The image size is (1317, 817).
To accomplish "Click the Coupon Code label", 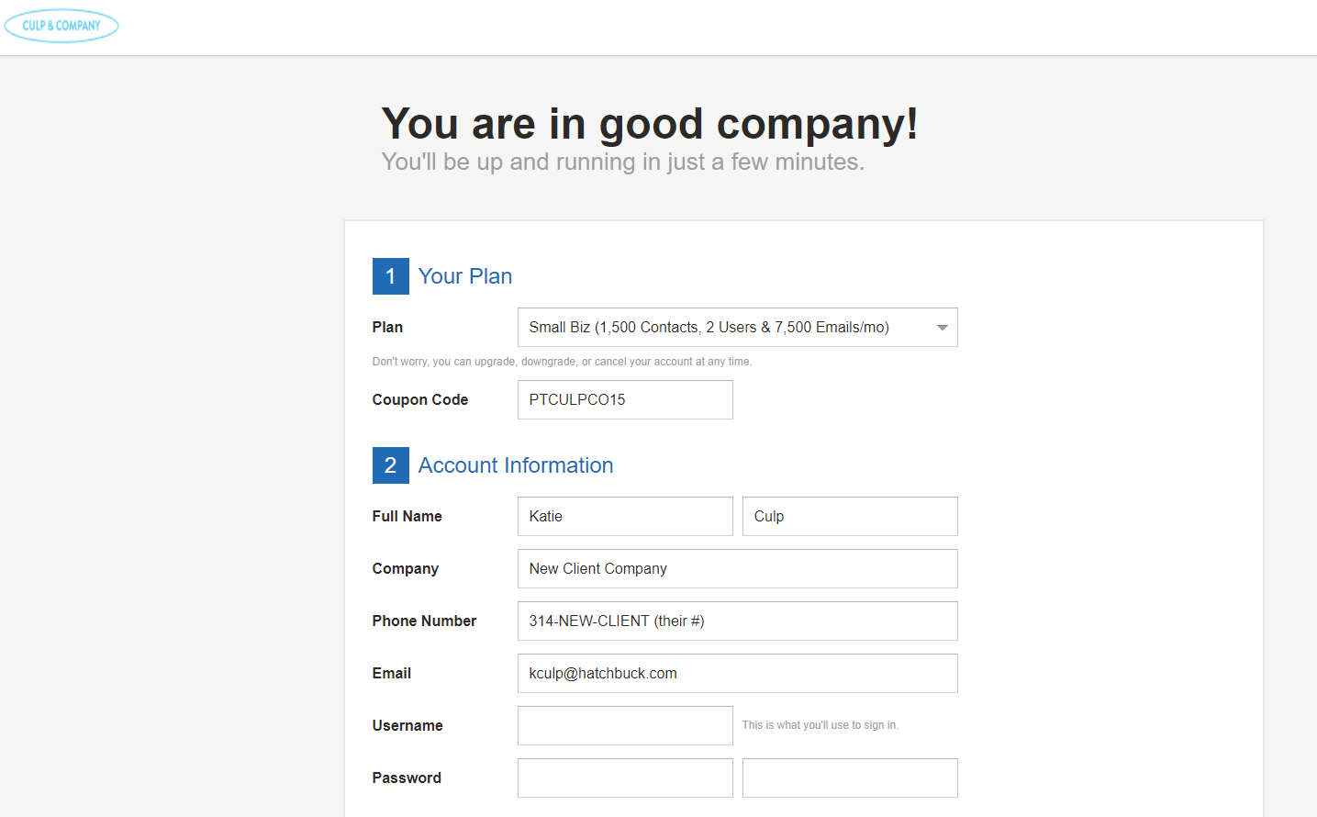I will tap(420, 400).
